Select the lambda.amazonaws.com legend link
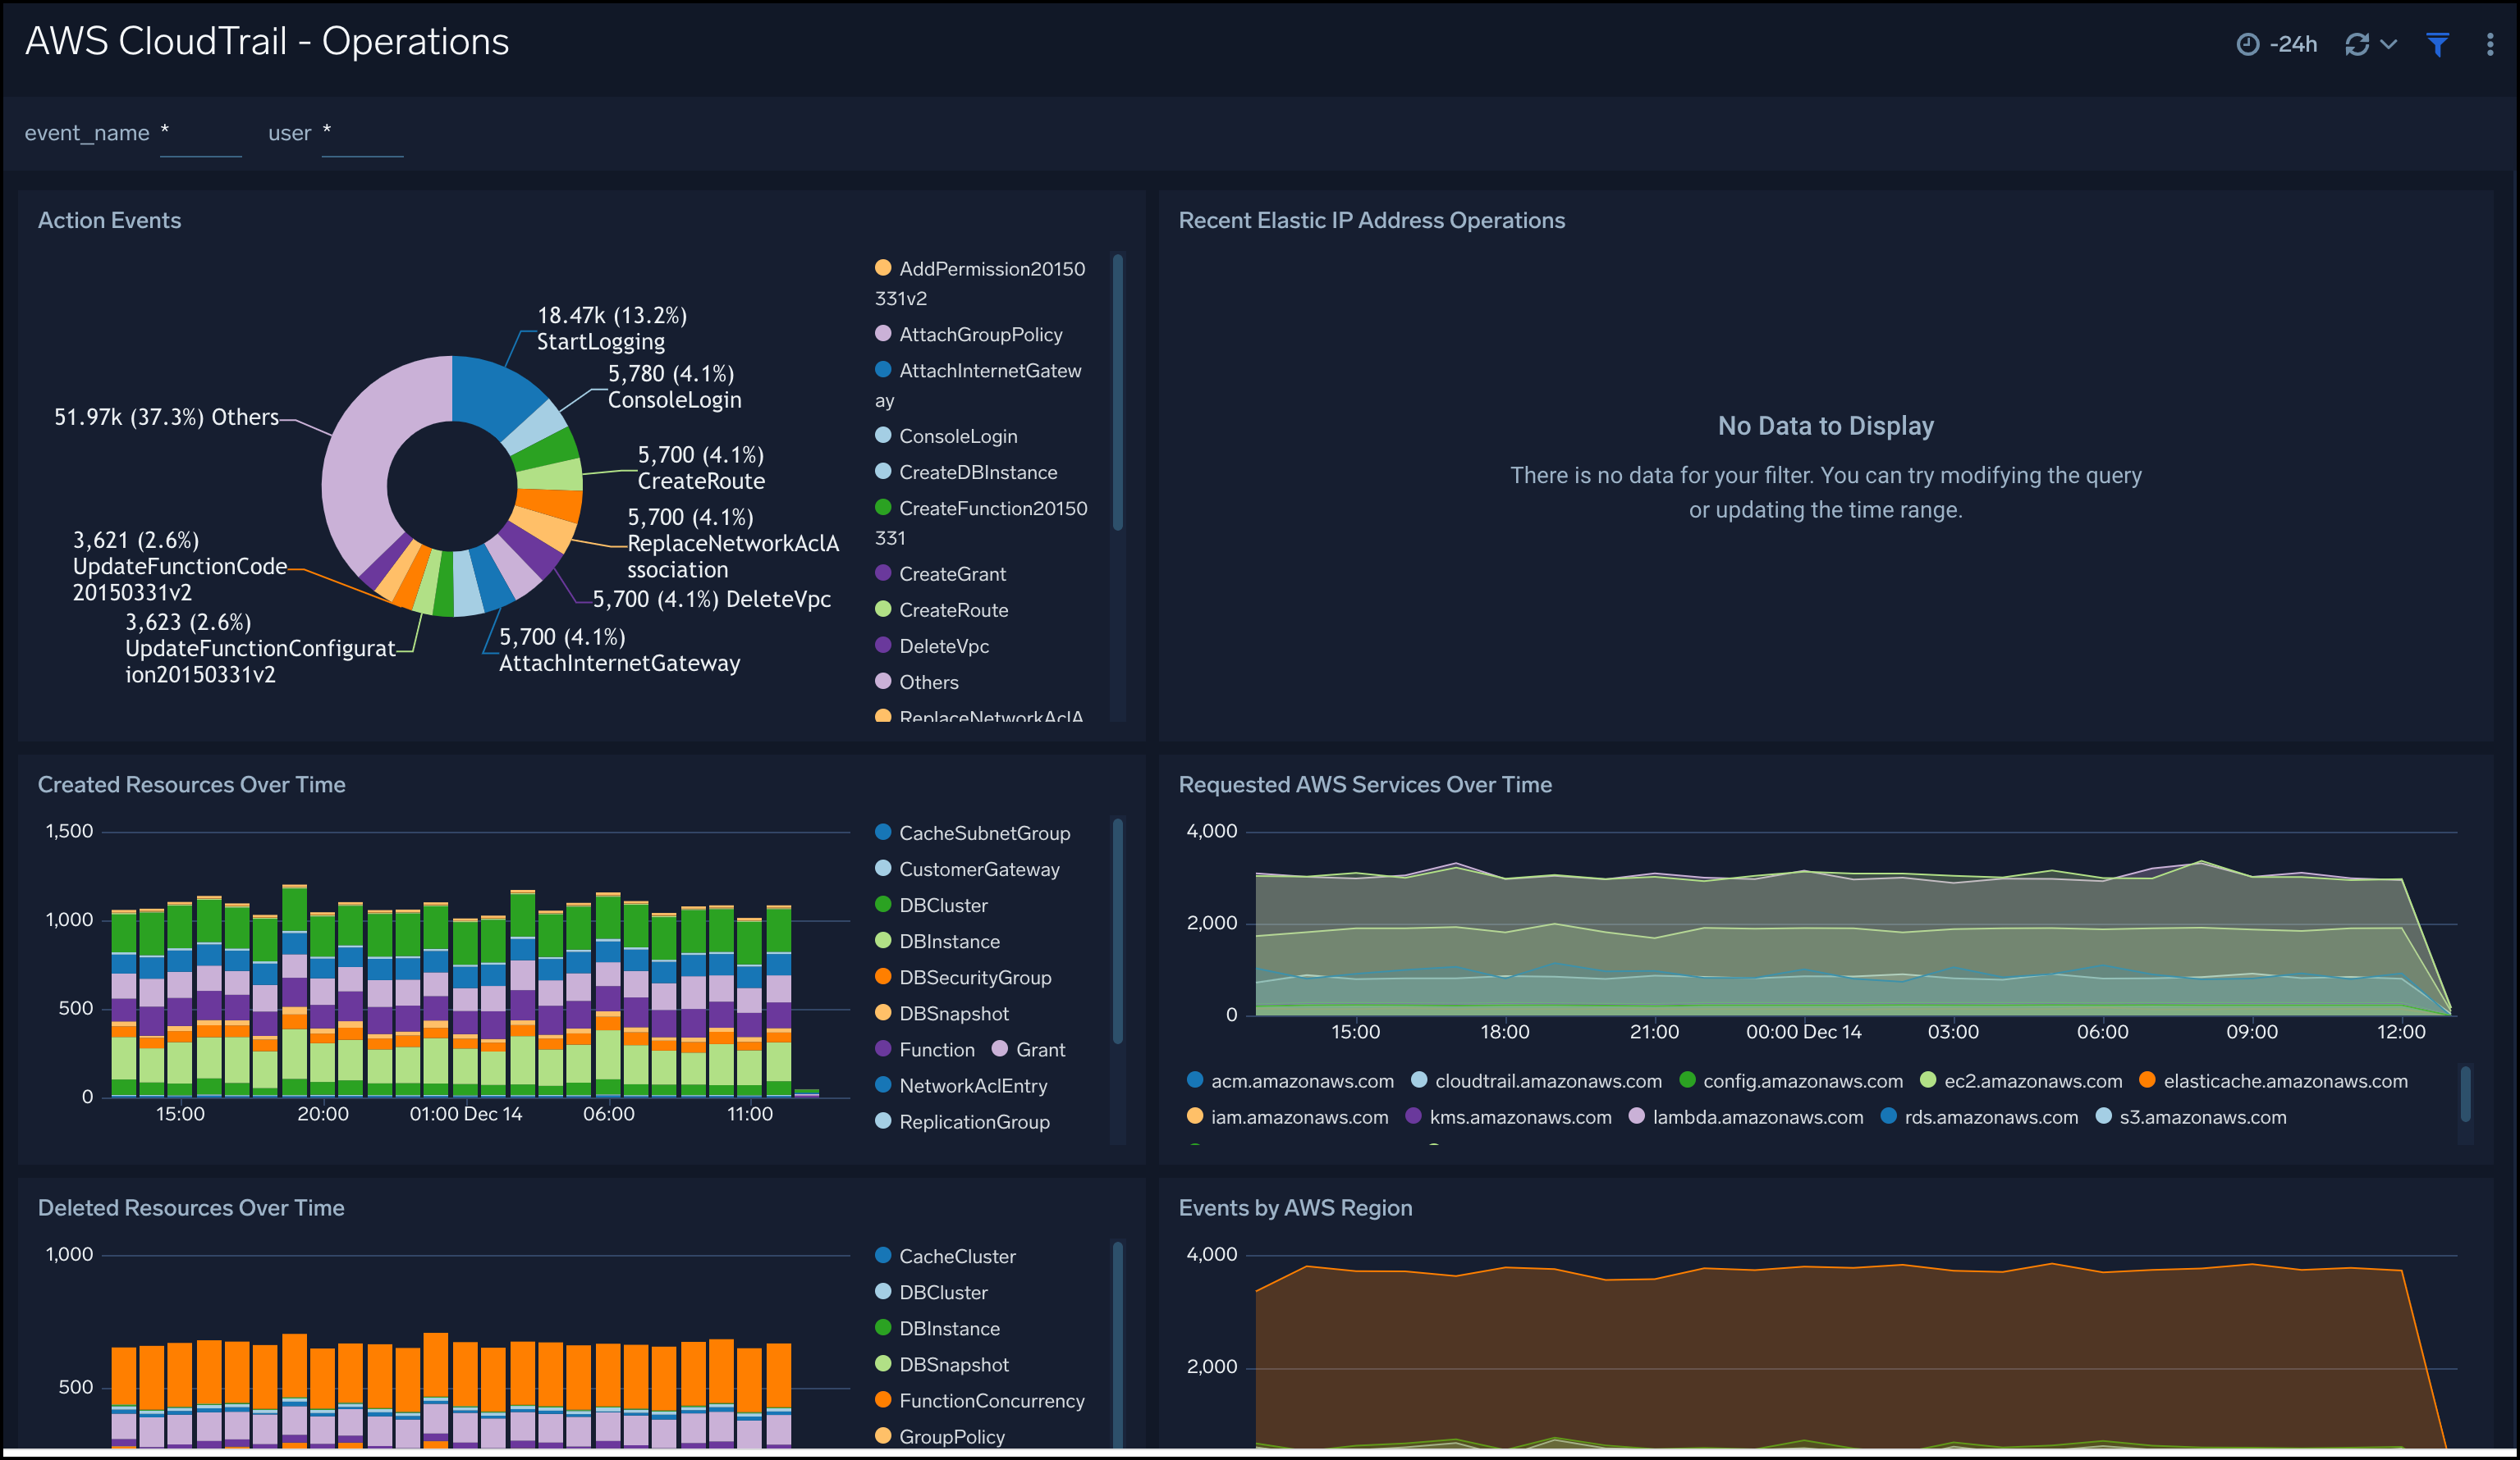The width and height of the screenshot is (2520, 1460). coord(1758,1116)
